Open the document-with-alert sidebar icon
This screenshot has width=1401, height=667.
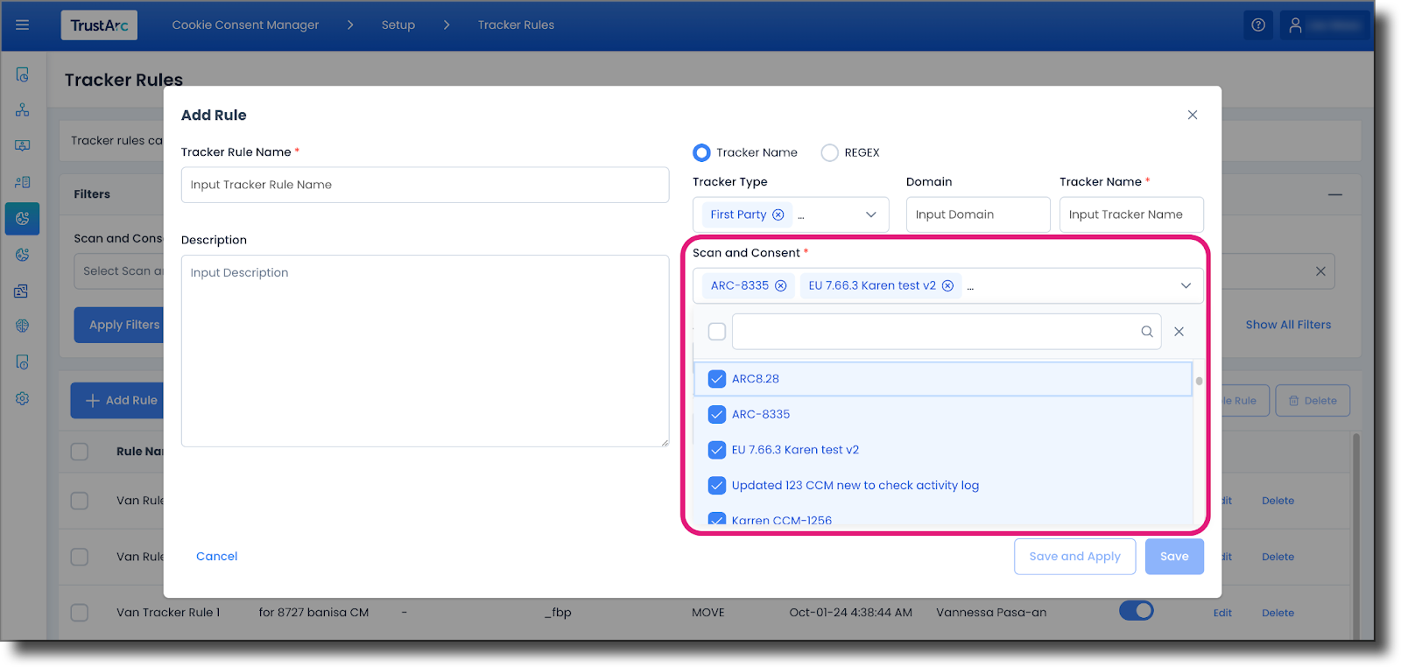point(23,362)
